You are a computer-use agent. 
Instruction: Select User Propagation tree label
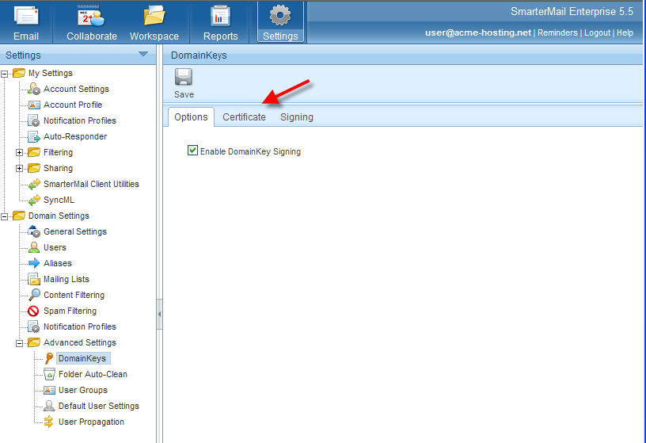91,422
